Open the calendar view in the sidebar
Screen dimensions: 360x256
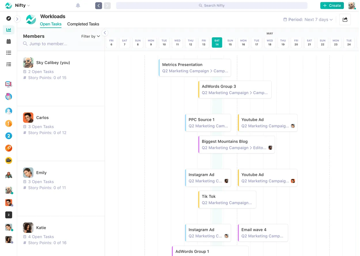[9, 41]
